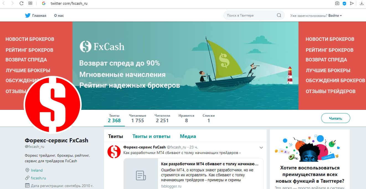366x189 pixels.
Task: Click the send arrow icon in browser toolbar
Action: [352, 3]
